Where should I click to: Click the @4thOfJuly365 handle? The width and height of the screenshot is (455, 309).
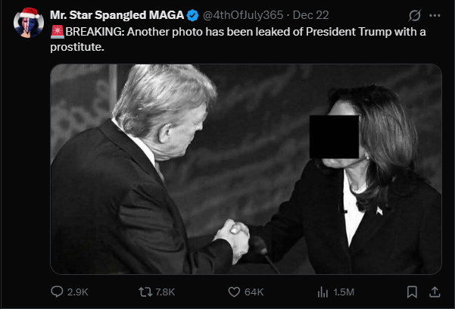(x=241, y=15)
